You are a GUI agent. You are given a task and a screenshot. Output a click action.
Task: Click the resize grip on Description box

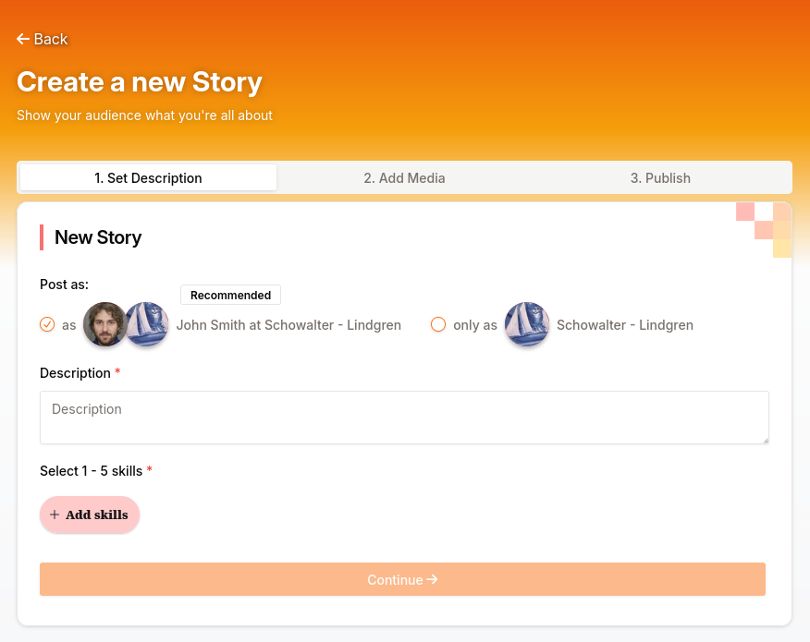tap(764, 439)
